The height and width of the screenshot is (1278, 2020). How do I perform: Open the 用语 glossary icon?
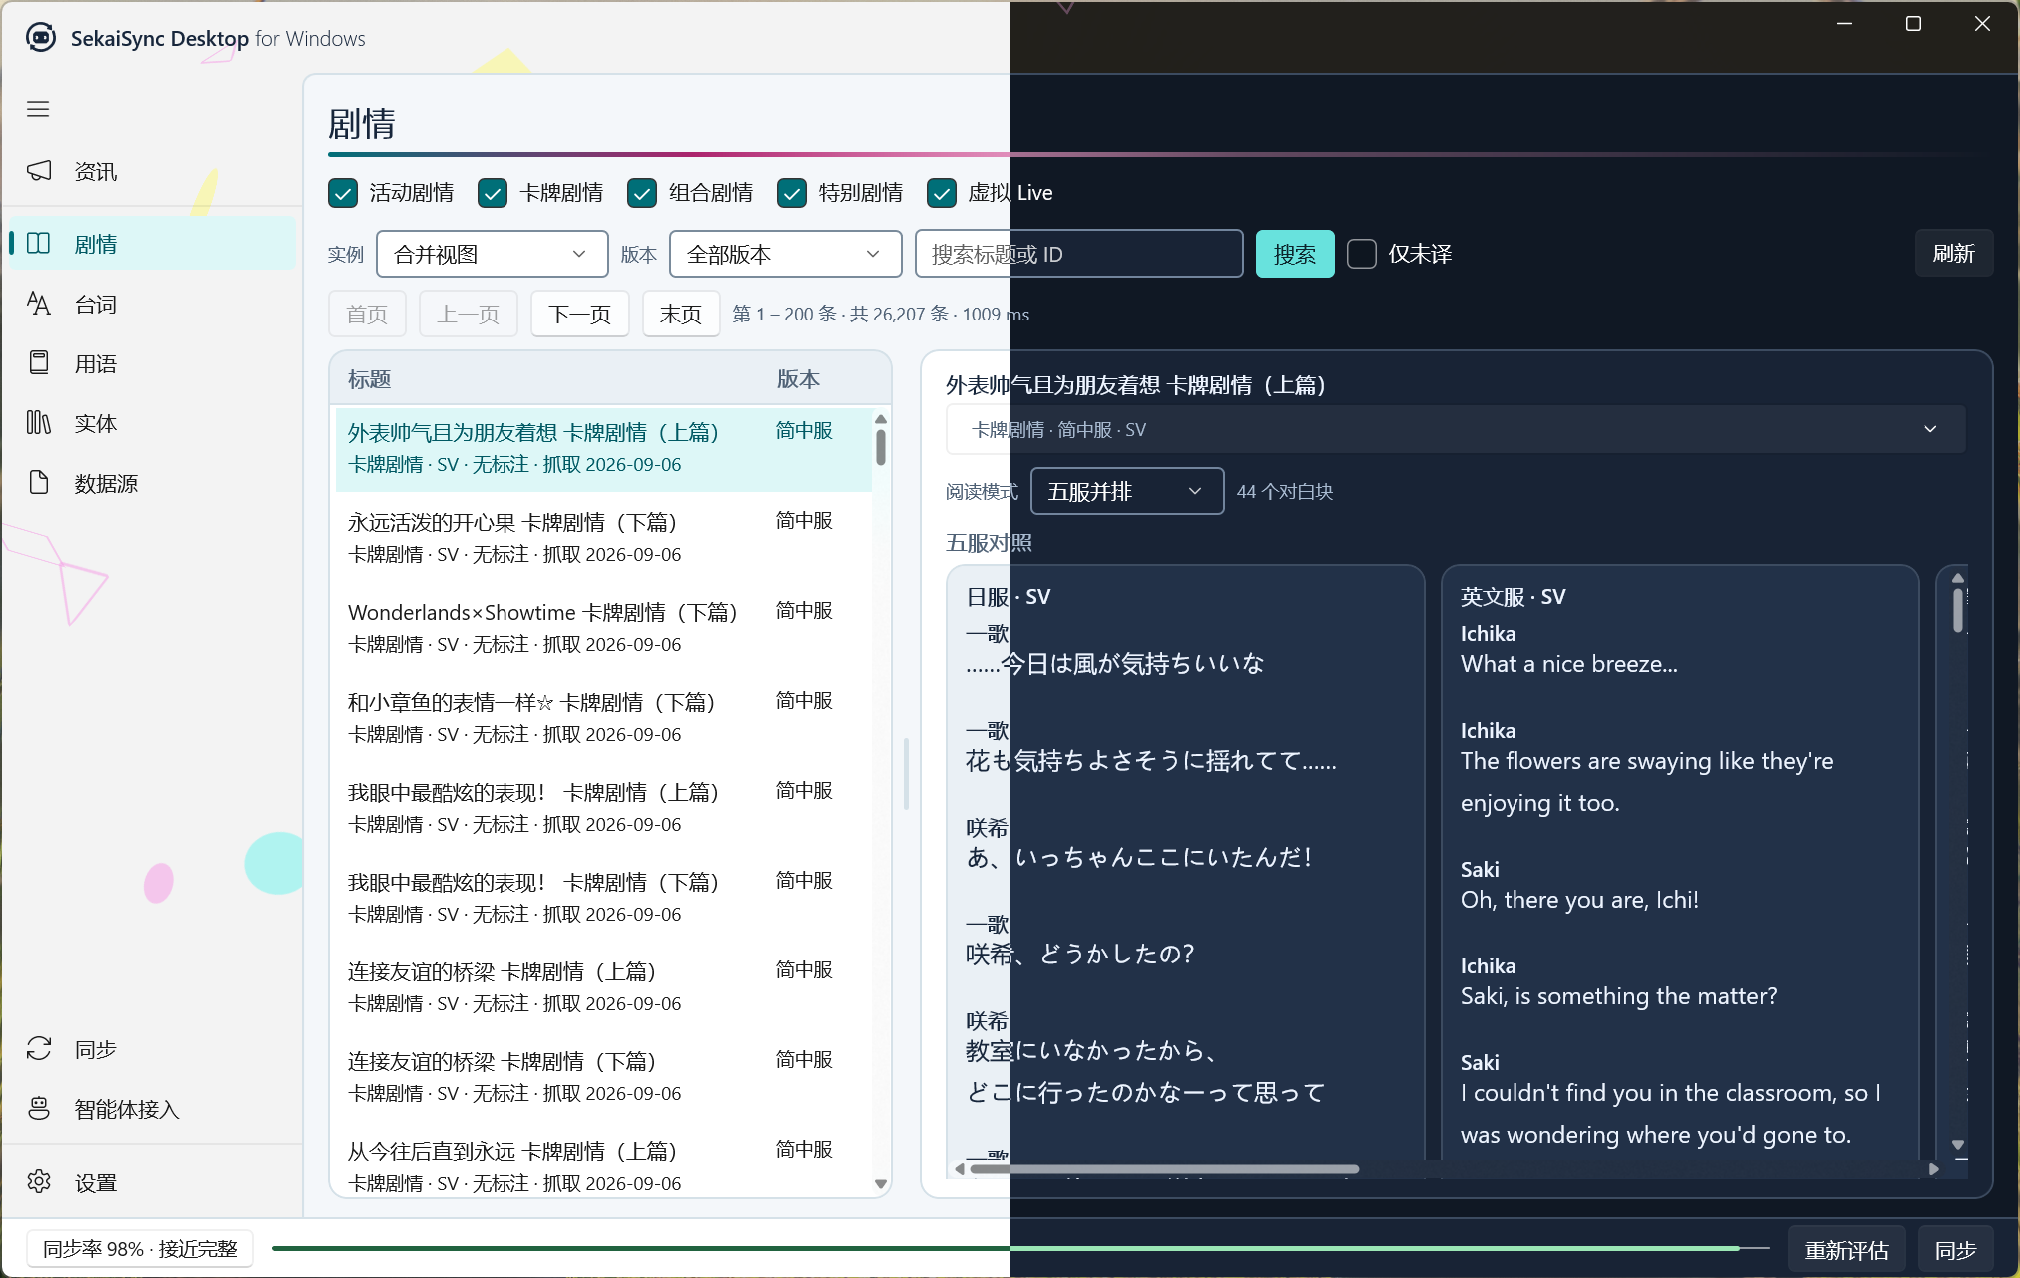[39, 362]
